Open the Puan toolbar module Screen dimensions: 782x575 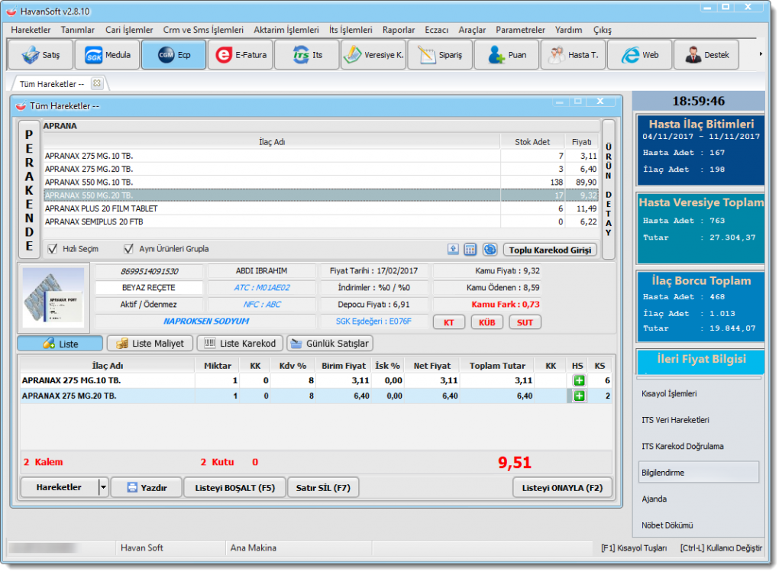pos(506,55)
